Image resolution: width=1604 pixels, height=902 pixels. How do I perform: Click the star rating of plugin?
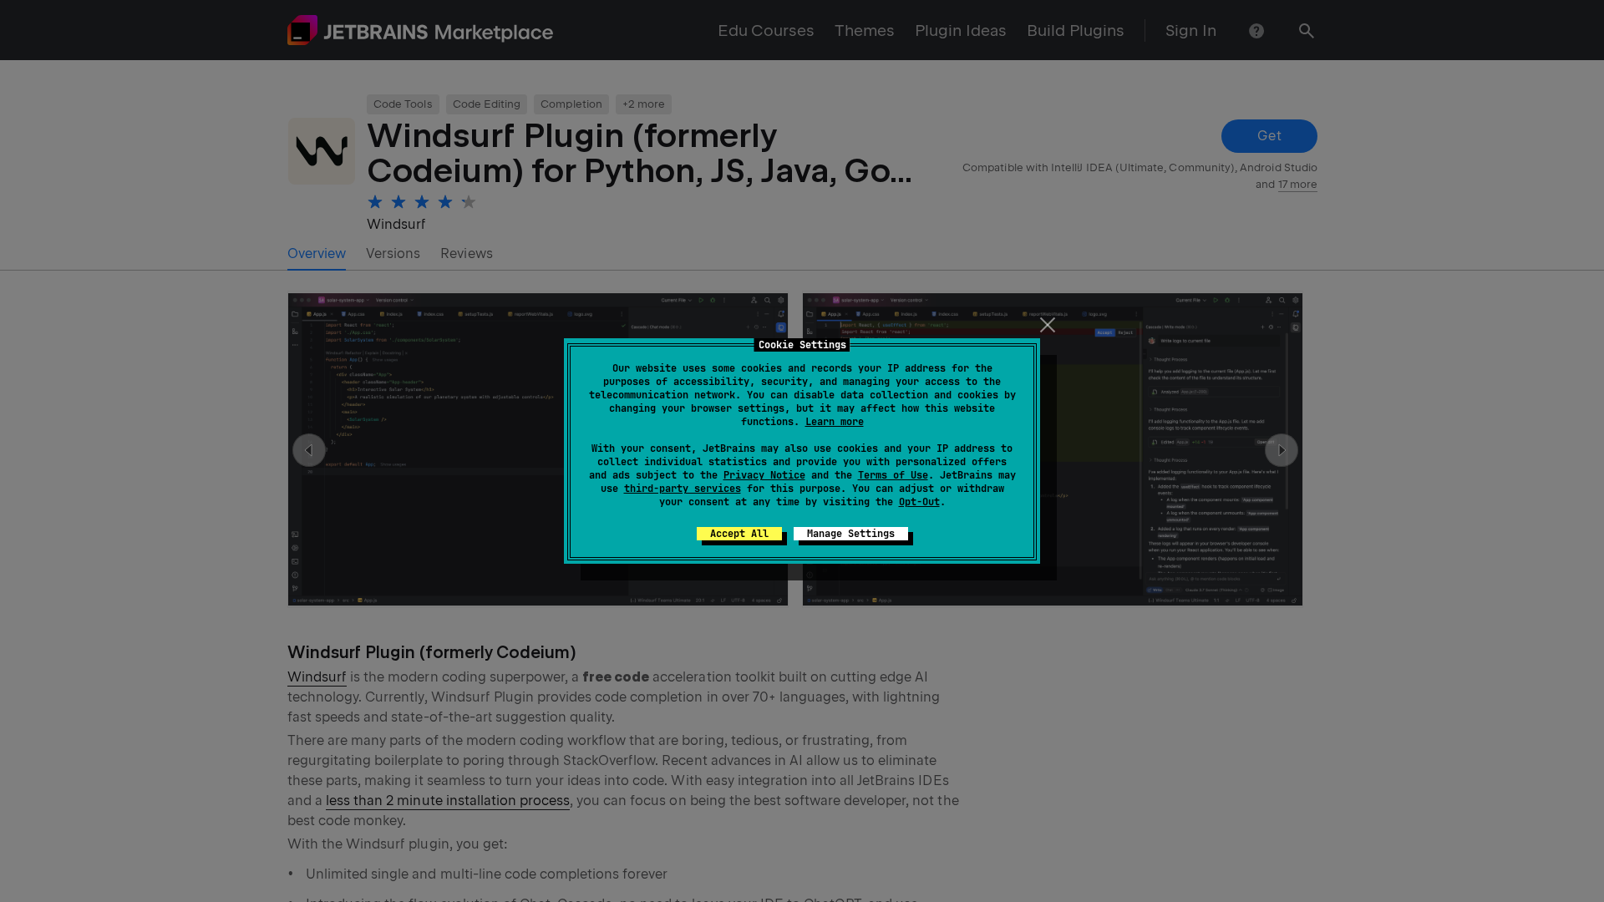pyautogui.click(x=421, y=202)
